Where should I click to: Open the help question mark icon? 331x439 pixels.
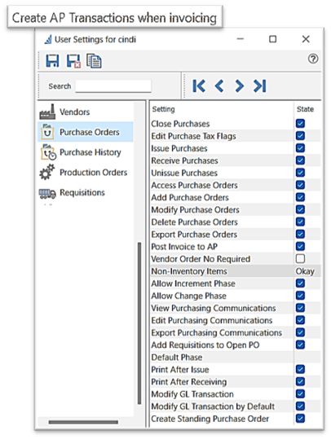313,59
